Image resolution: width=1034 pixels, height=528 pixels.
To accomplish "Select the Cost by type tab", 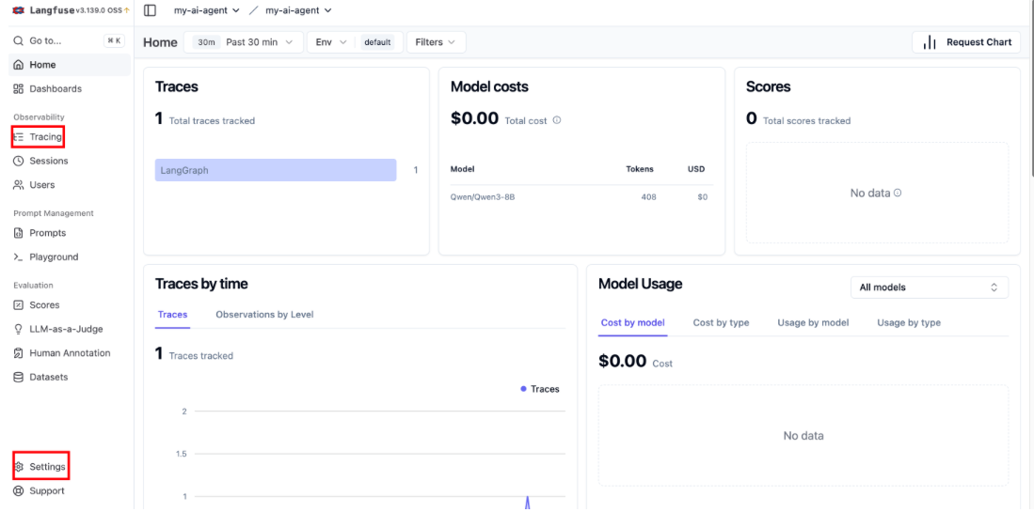I will pos(721,322).
